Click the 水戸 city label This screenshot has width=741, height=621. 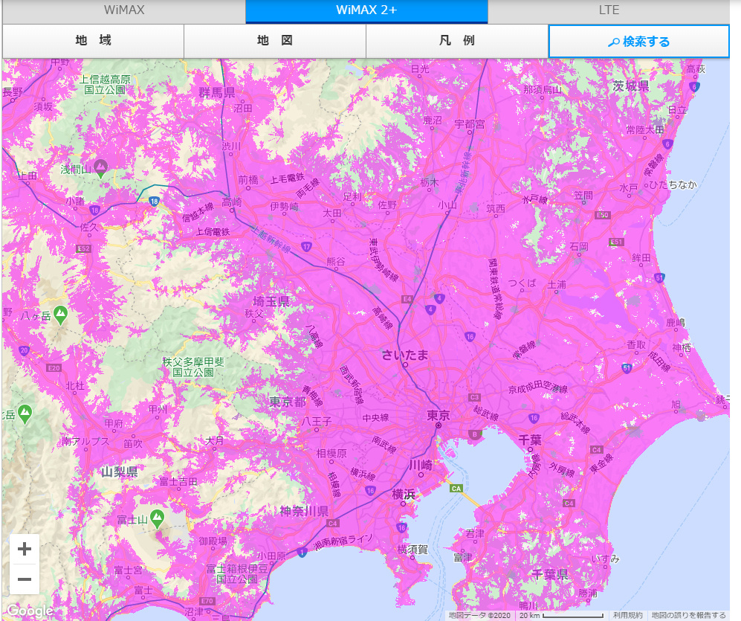pyautogui.click(x=629, y=187)
